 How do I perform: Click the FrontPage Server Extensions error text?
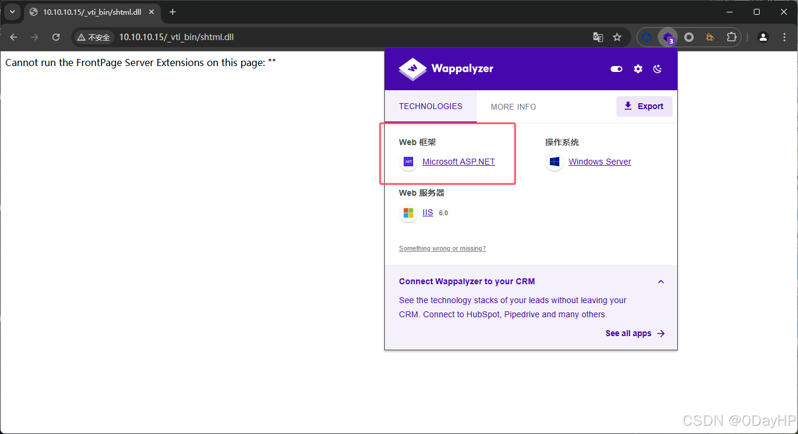[140, 63]
